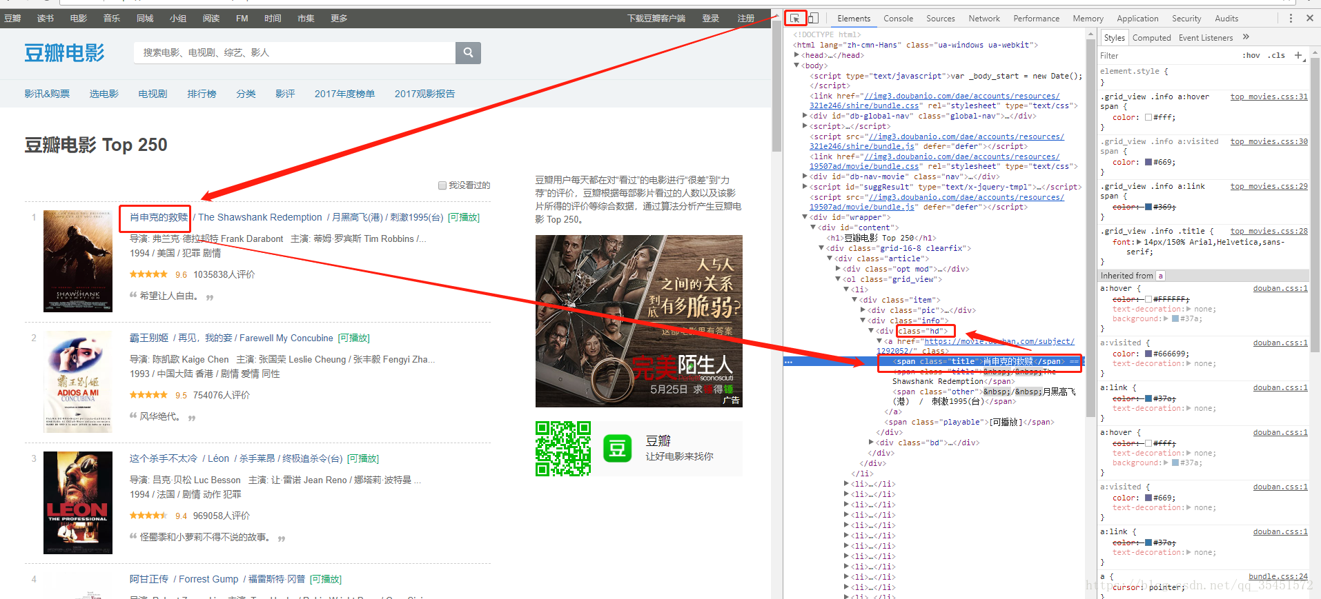Image resolution: width=1321 pixels, height=599 pixels.
Task: Click the Douban QR code image
Action: point(563,449)
